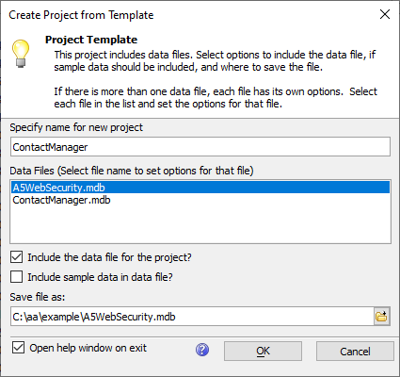
Task: Click the blue question mark help icon
Action: click(202, 350)
